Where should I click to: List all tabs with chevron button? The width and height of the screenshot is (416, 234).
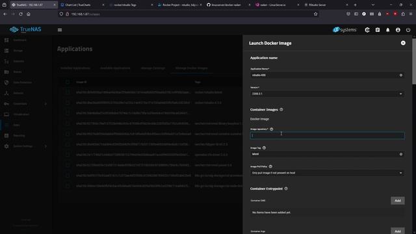(372, 5)
